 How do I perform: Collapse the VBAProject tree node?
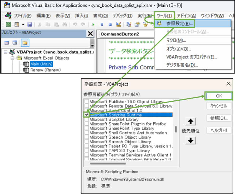click(x=5, y=52)
